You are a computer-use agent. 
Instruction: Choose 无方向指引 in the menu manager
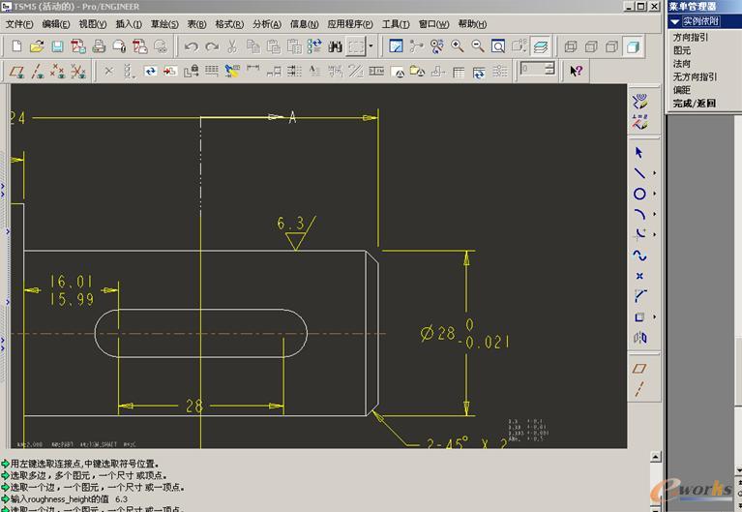[x=695, y=76]
